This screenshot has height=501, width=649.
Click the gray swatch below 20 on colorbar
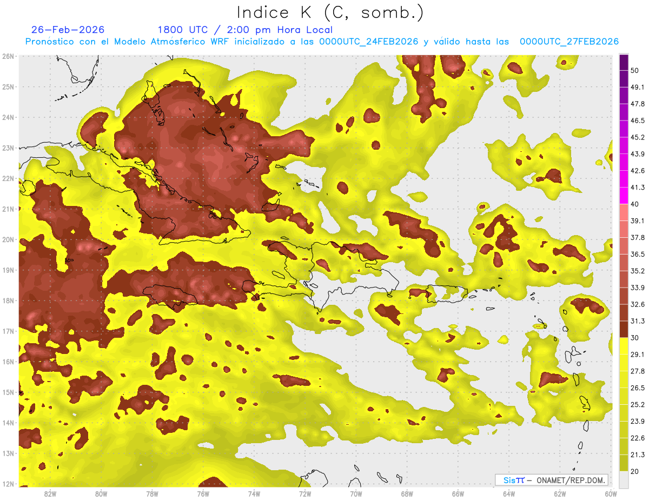[x=623, y=479]
